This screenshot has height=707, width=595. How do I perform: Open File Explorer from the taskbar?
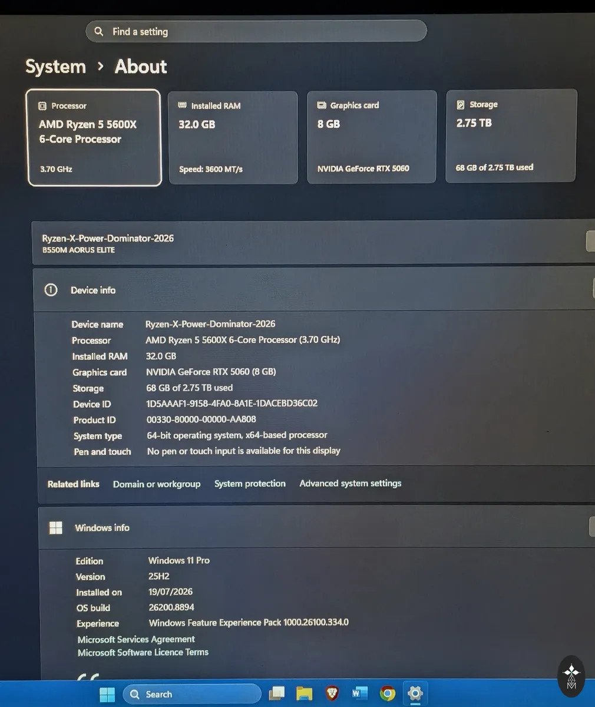click(x=304, y=693)
